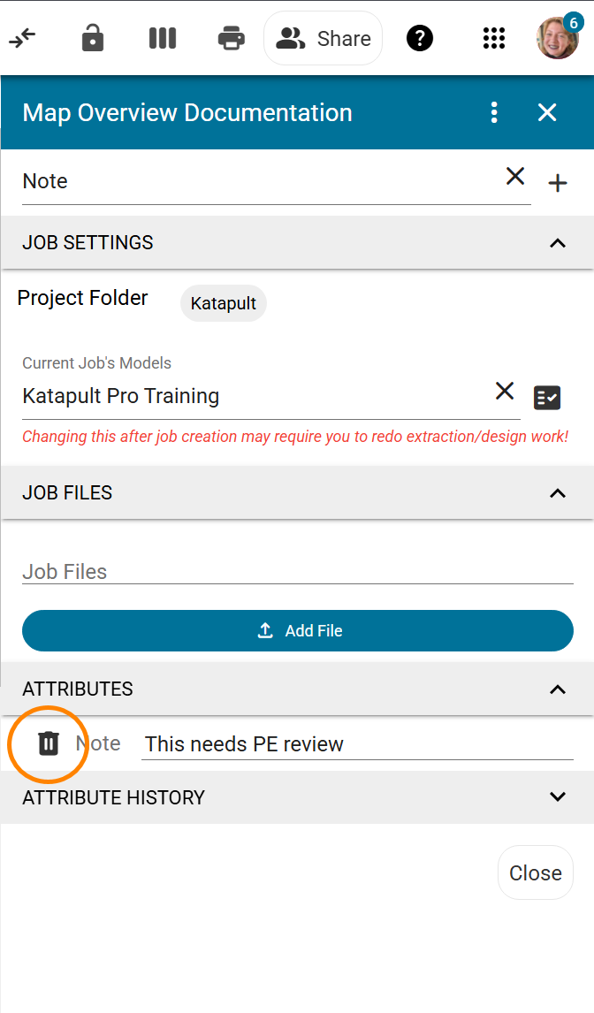The image size is (594, 1013).
Task: Open the columns view icon
Action: [x=163, y=38]
